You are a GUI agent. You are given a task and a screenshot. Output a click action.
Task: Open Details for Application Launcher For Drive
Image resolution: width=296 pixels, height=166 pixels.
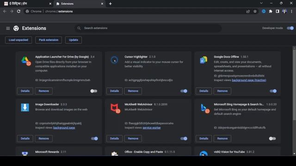click(x=25, y=91)
